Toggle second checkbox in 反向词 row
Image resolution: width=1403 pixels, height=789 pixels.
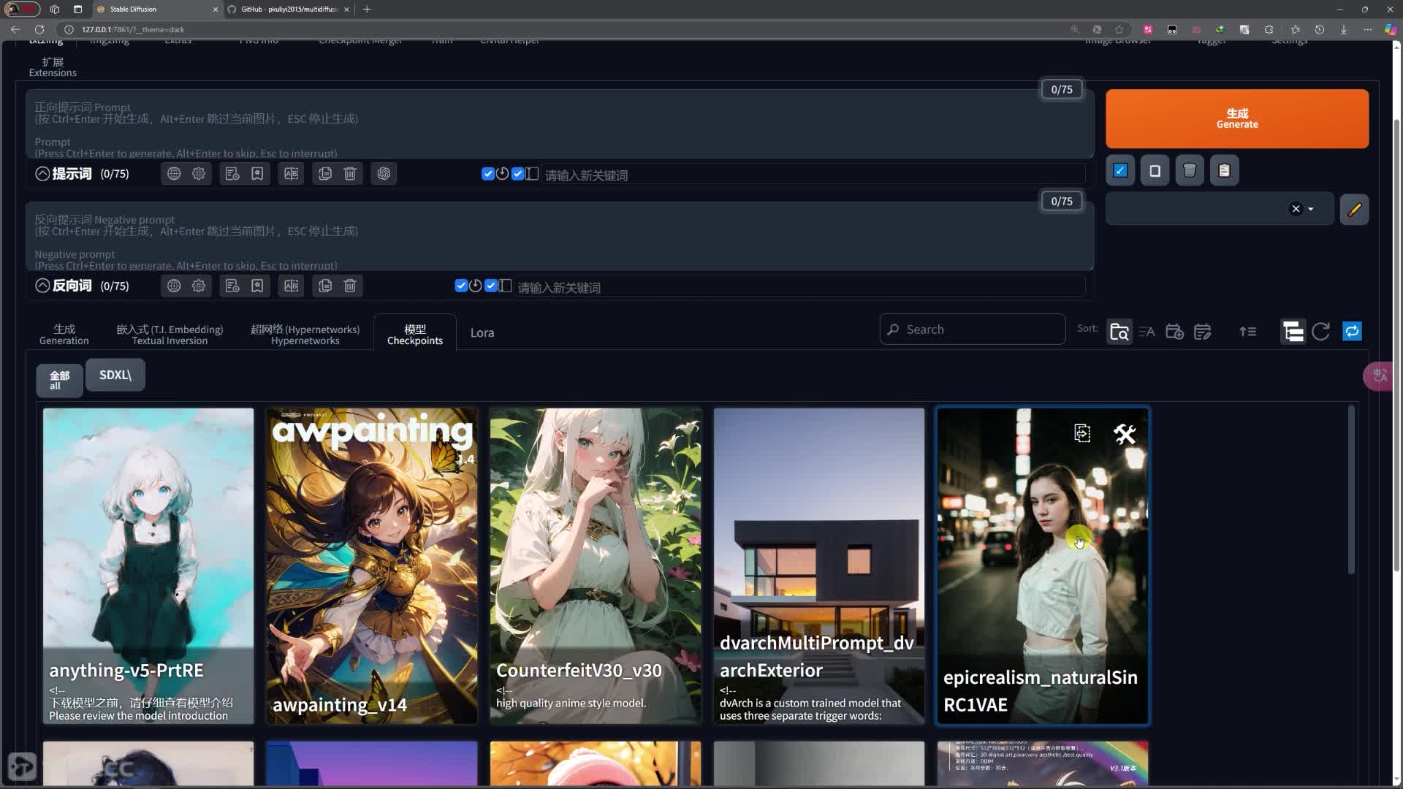tap(490, 286)
